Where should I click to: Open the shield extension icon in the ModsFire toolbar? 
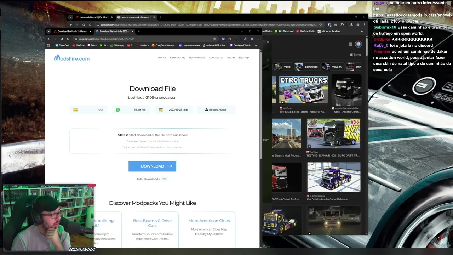point(223,39)
